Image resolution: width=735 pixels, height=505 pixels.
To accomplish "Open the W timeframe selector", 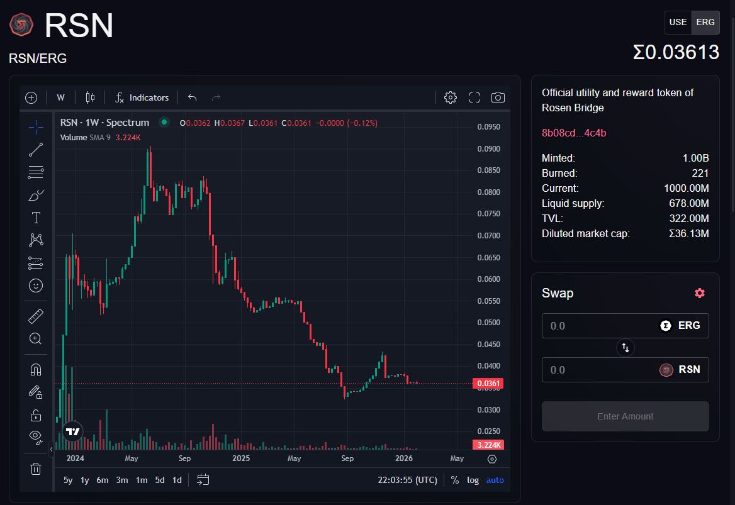I will [x=60, y=97].
